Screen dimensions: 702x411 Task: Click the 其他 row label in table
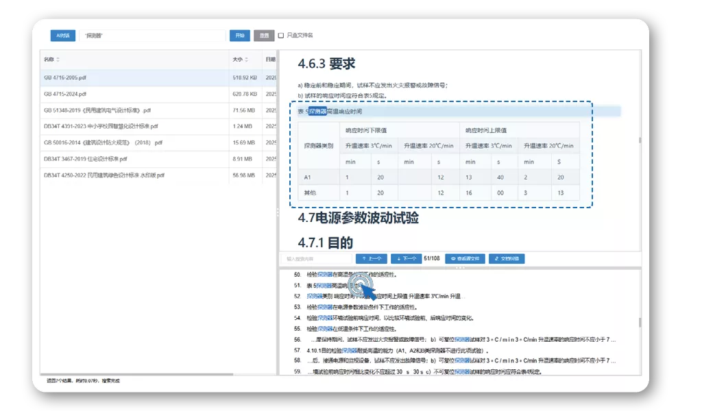310,192
